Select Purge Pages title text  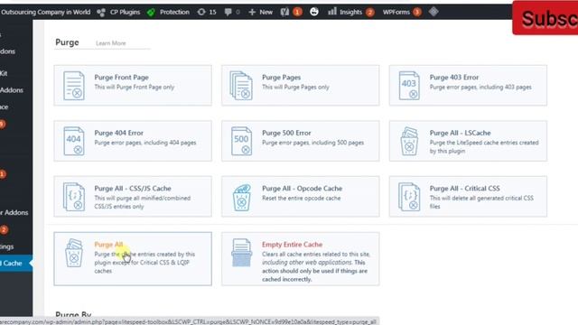click(281, 78)
